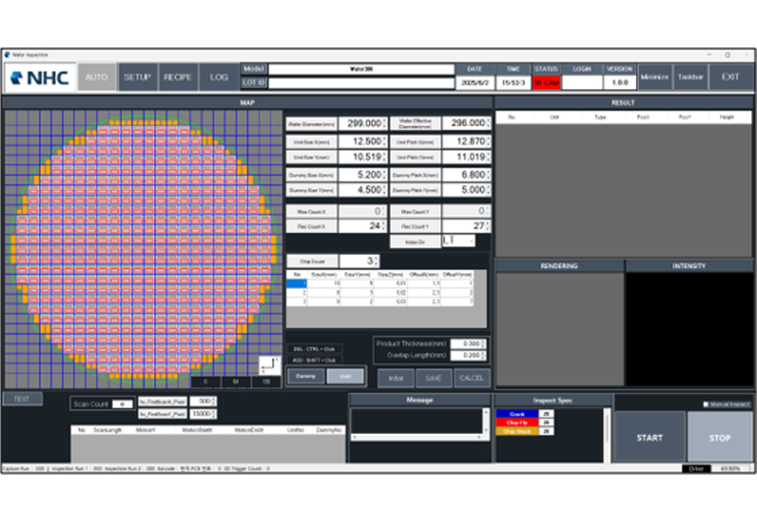This screenshot has width=757, height=521.
Task: Adjust the Chip Count stepper
Action: pos(375,260)
